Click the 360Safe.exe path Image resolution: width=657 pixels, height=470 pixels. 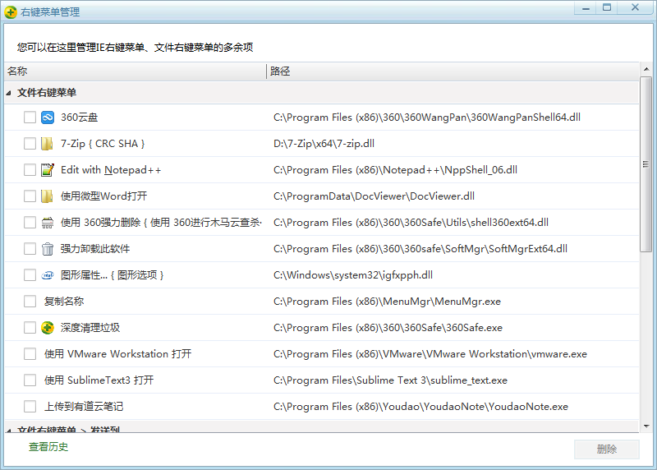coord(388,328)
